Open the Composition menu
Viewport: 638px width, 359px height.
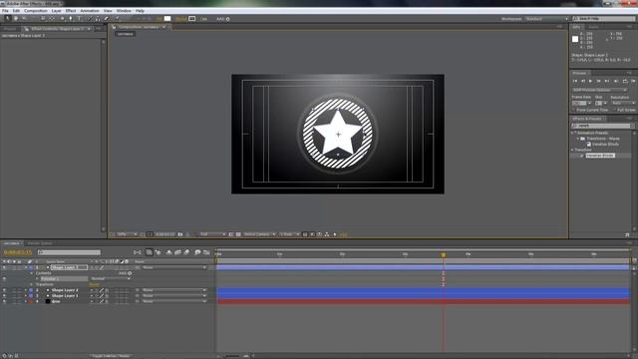36,11
